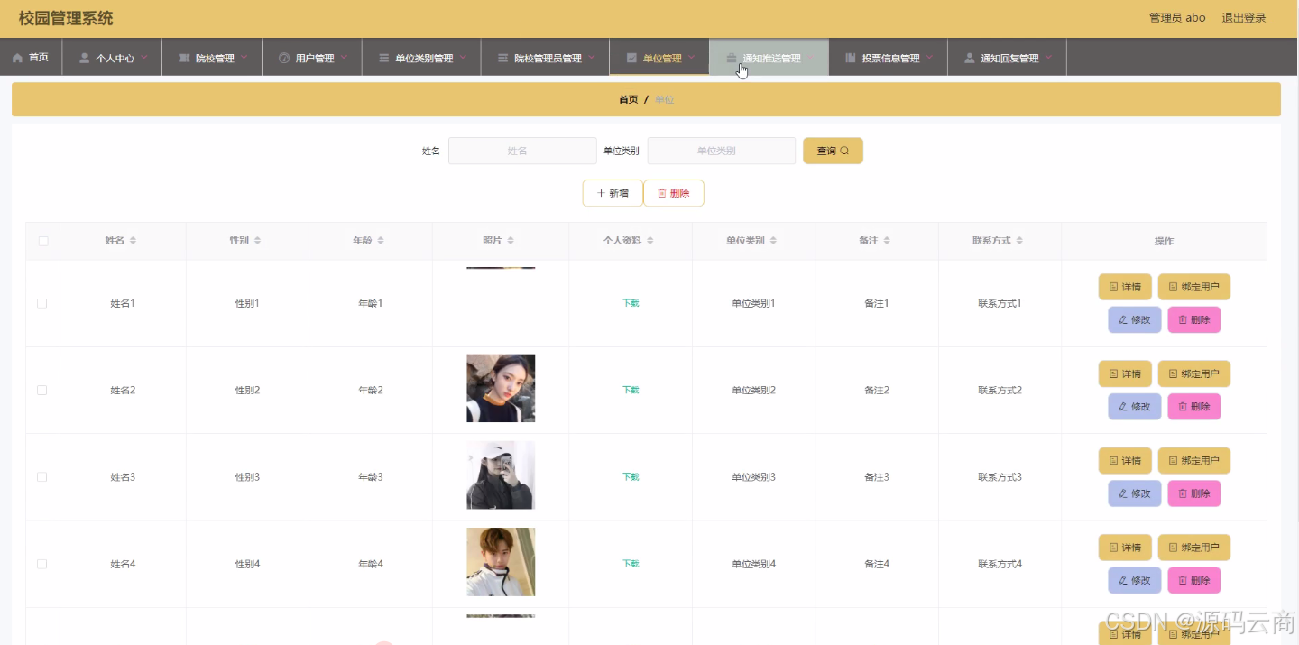Click the icon beside 单位管理

pos(631,58)
